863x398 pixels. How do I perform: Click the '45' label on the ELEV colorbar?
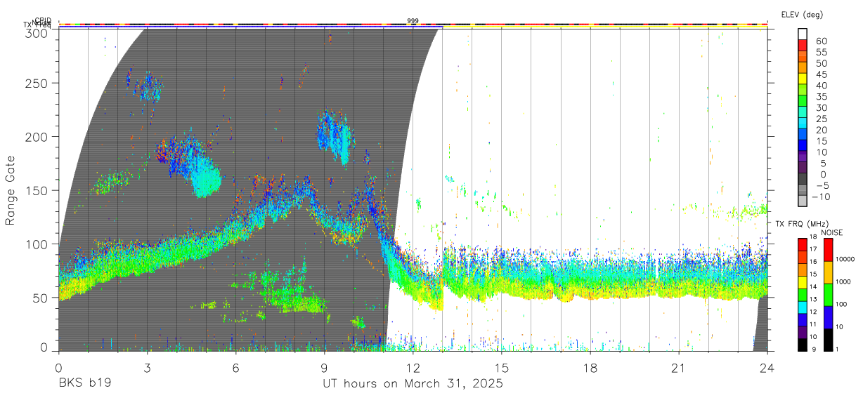[822, 74]
